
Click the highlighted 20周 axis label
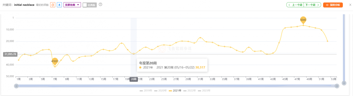133,79
